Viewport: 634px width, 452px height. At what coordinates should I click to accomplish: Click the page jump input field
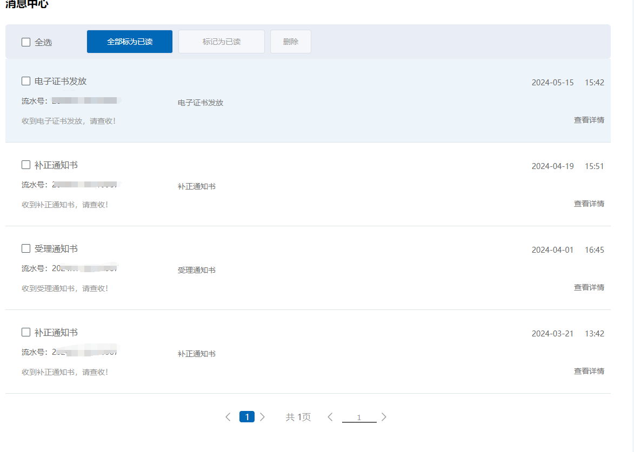(x=359, y=417)
